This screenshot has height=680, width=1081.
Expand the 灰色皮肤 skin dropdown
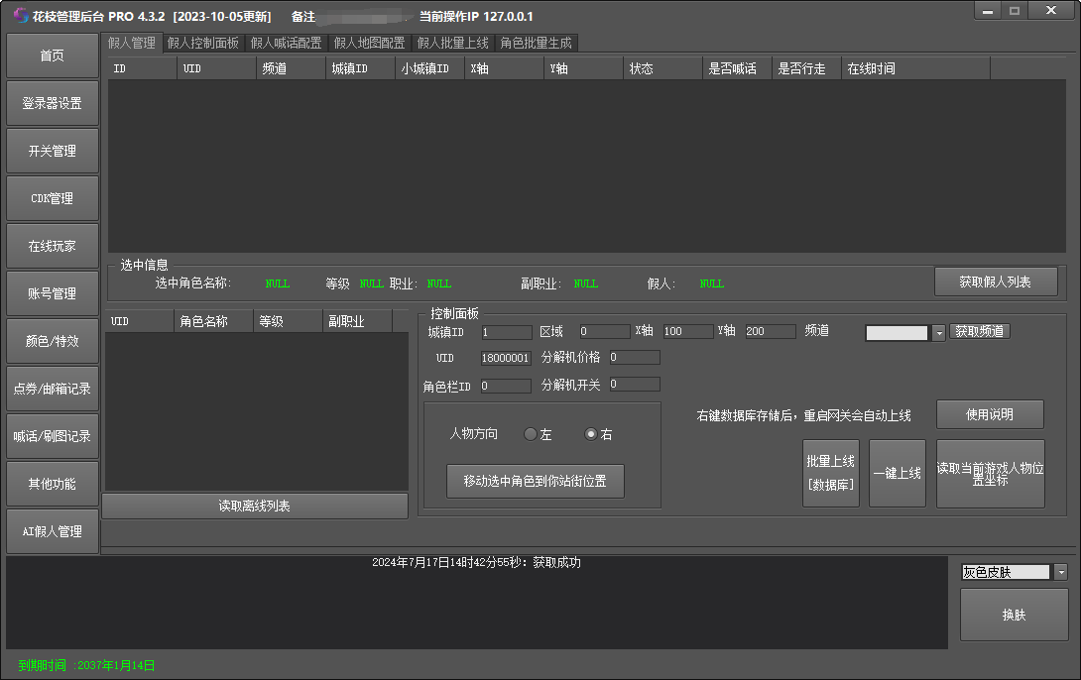tap(1060, 572)
